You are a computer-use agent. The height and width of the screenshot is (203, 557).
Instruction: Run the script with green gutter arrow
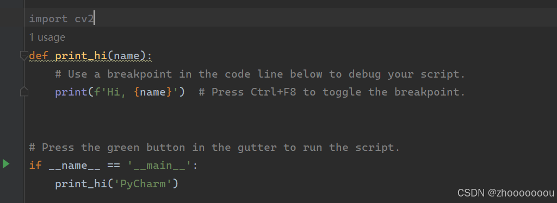[5, 164]
